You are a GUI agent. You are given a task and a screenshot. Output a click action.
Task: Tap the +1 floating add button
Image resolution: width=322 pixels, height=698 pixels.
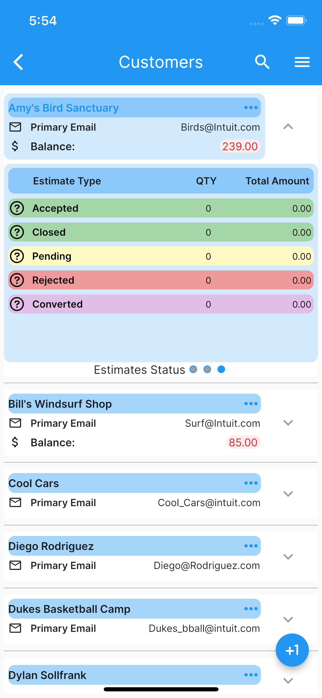point(292,650)
